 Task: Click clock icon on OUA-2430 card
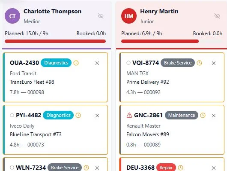click(x=76, y=63)
